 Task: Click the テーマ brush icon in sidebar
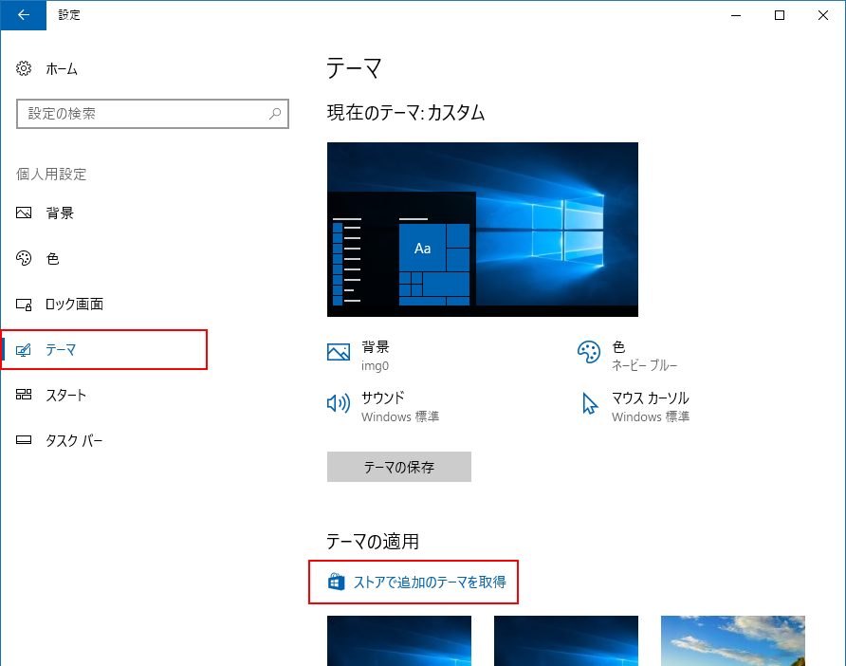[x=24, y=350]
